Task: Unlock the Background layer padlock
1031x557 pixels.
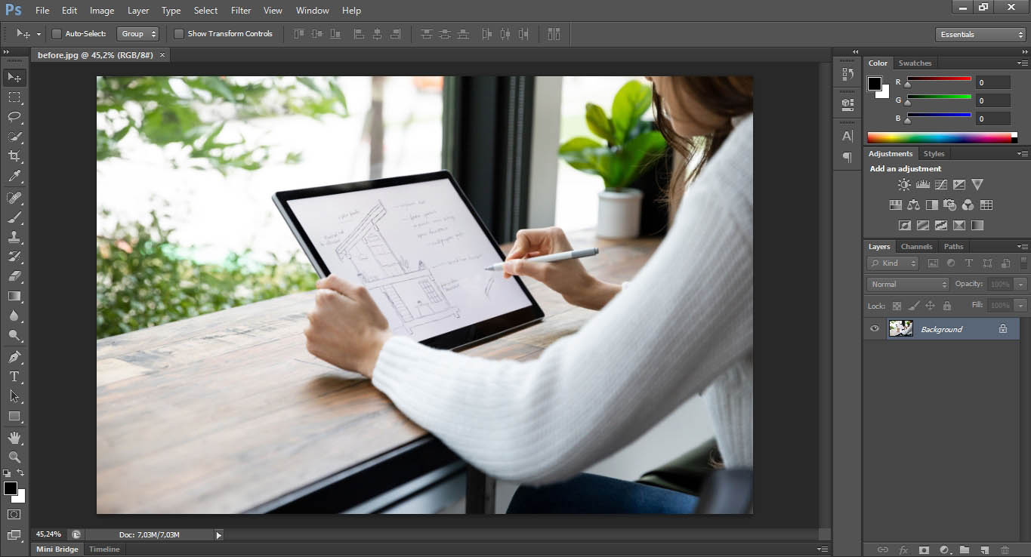Action: click(1002, 328)
